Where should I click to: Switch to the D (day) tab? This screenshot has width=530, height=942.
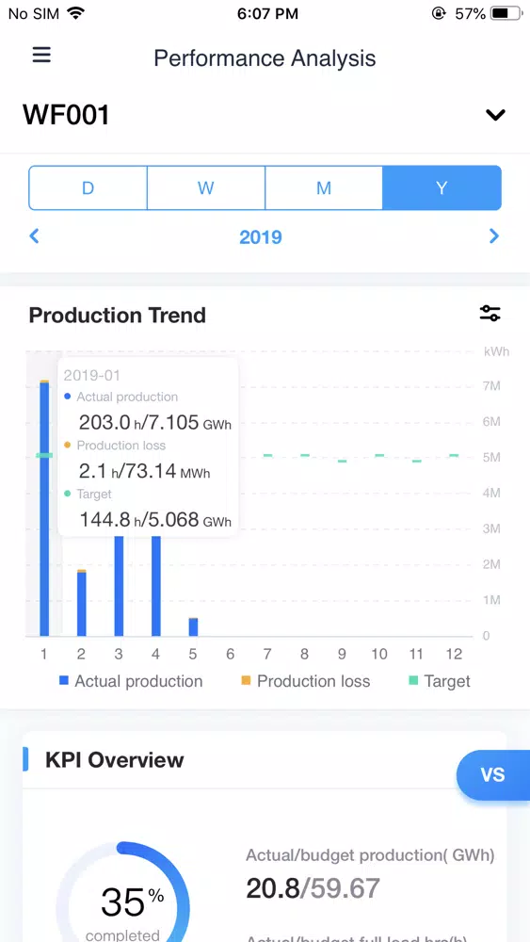88,188
